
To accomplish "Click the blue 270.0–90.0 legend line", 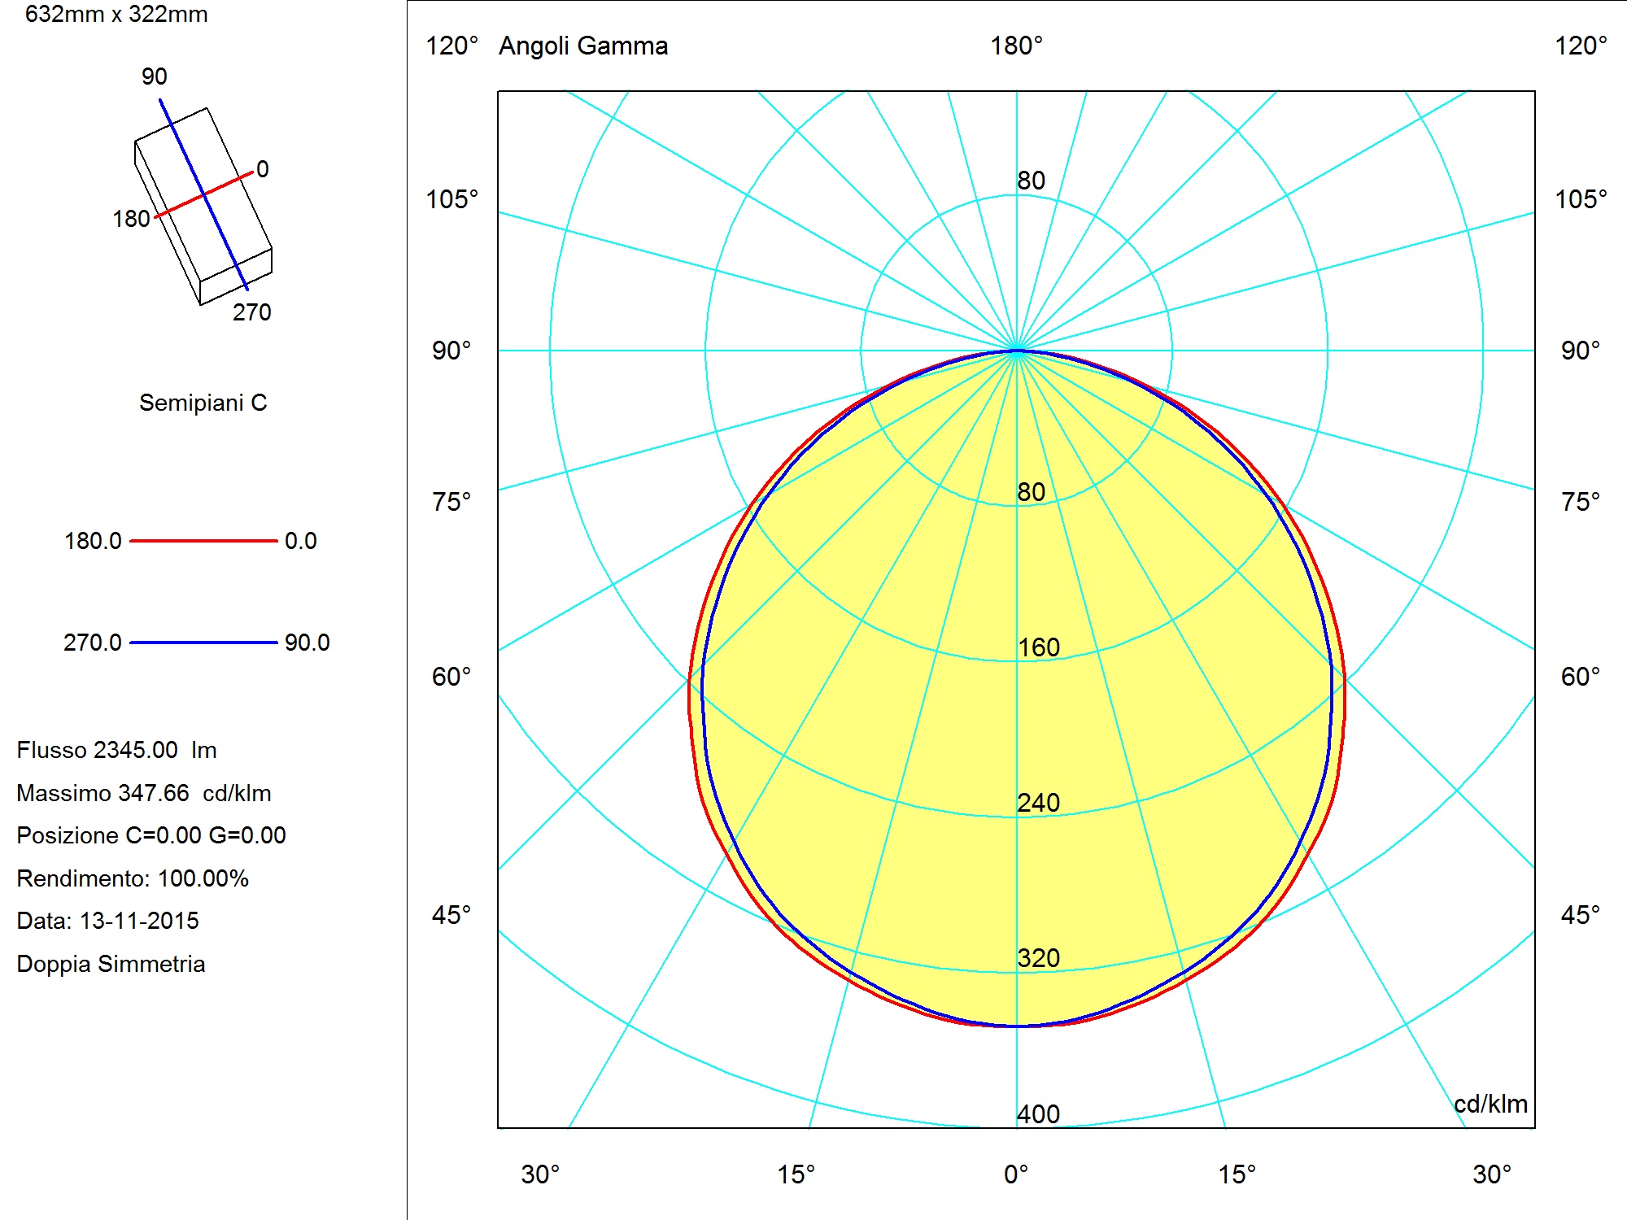I will pos(203,643).
